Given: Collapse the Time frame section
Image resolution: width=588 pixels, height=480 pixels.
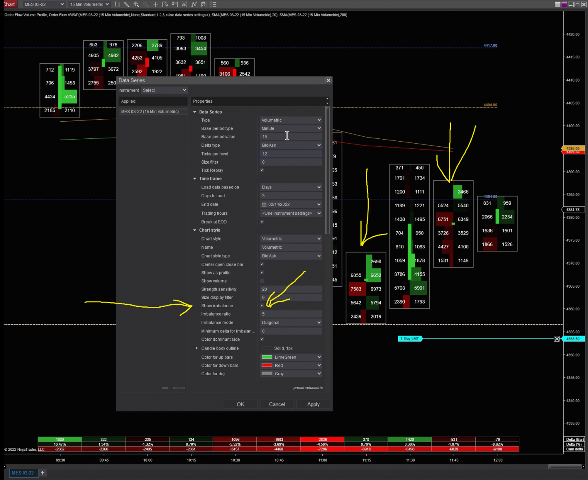Looking at the screenshot, I should pos(195,179).
